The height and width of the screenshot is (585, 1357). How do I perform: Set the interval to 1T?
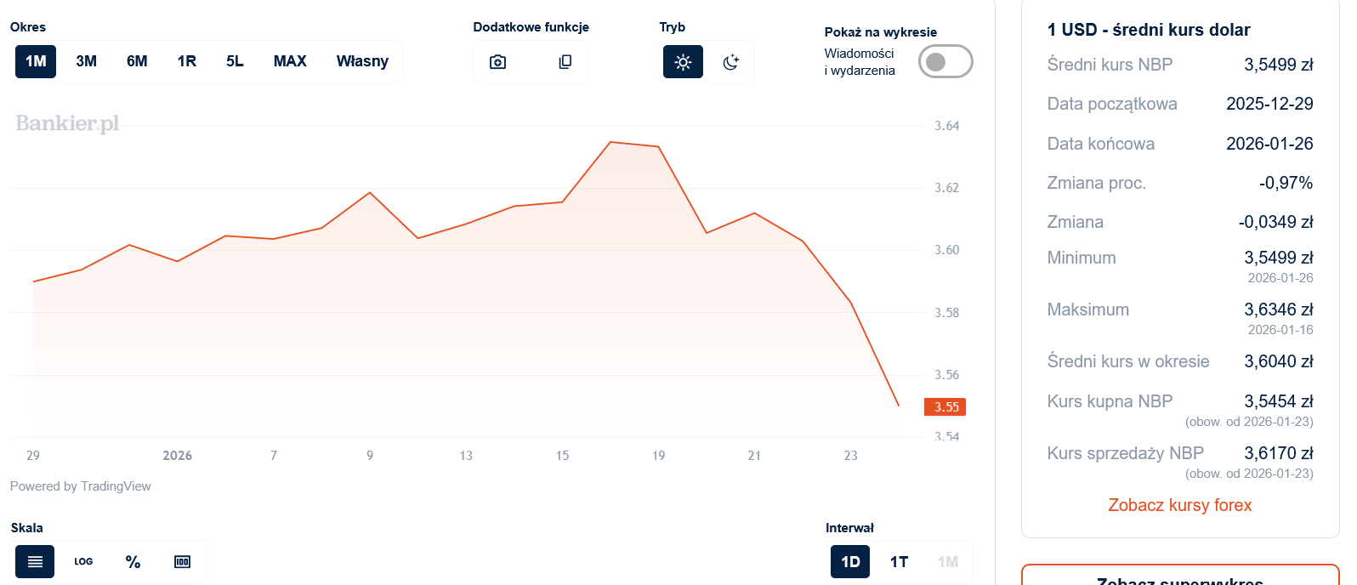(899, 562)
